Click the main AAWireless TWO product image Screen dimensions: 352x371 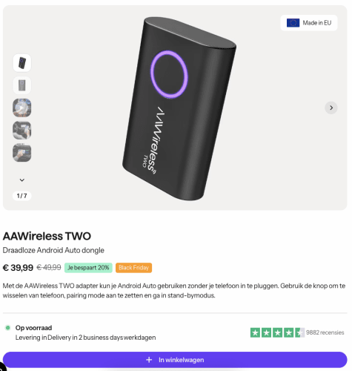click(179, 108)
